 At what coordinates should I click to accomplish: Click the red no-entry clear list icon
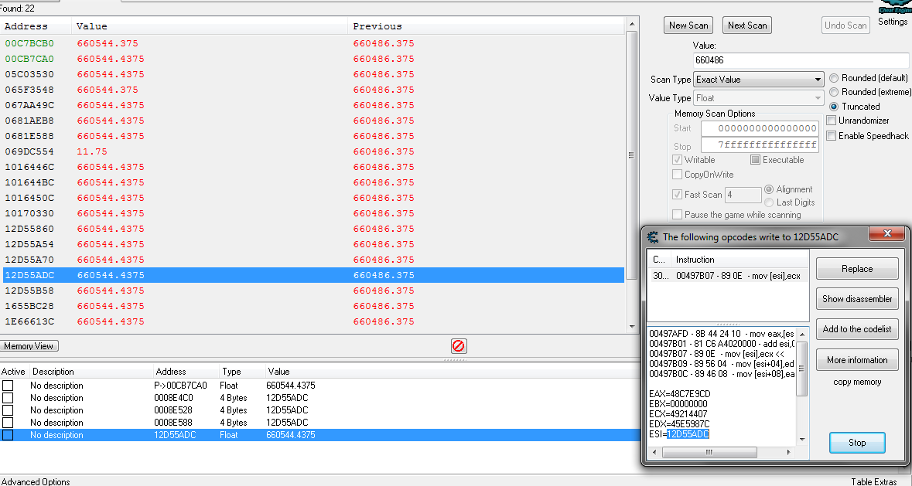(459, 346)
